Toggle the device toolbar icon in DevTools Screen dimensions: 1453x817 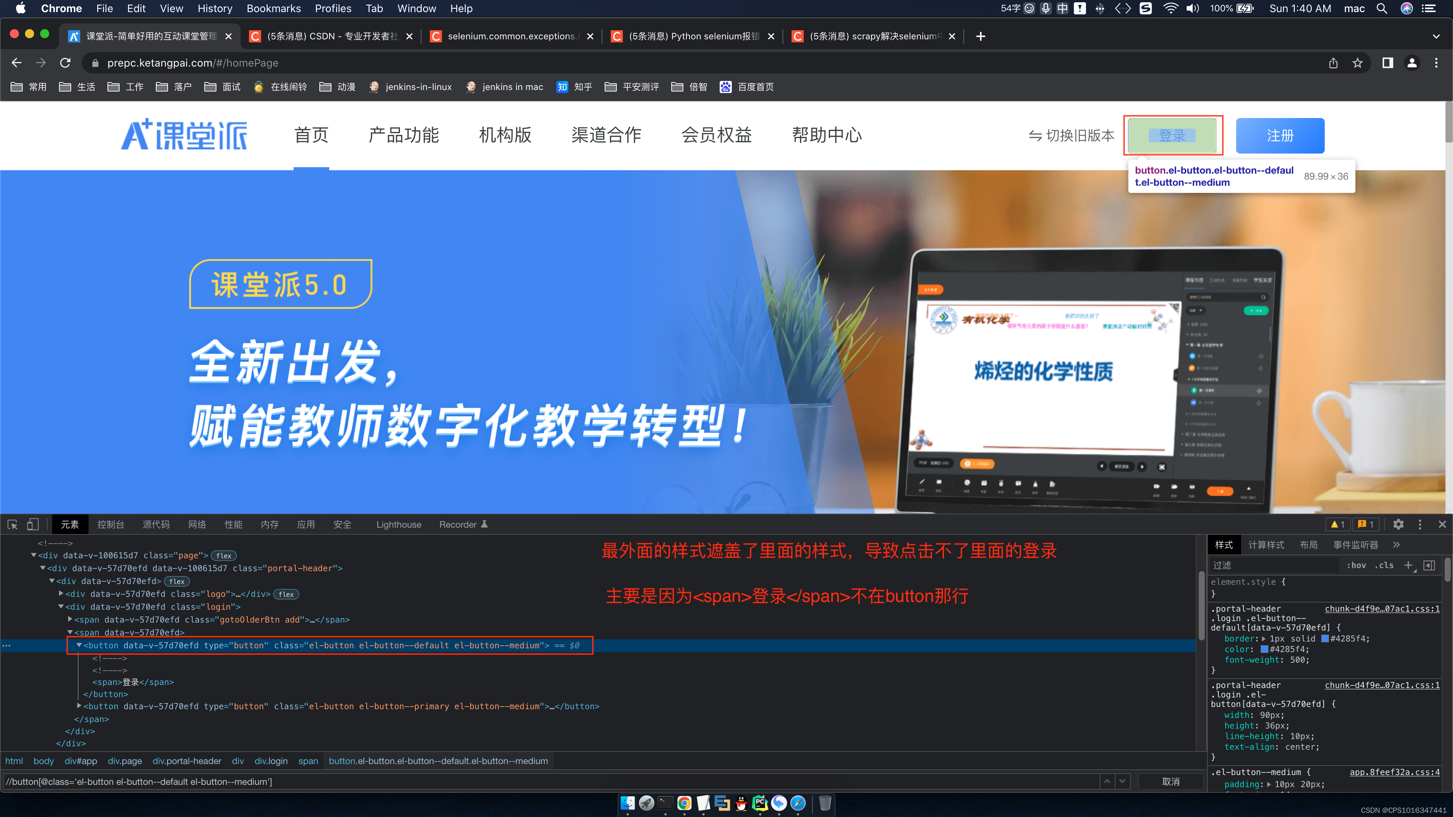tap(33, 524)
